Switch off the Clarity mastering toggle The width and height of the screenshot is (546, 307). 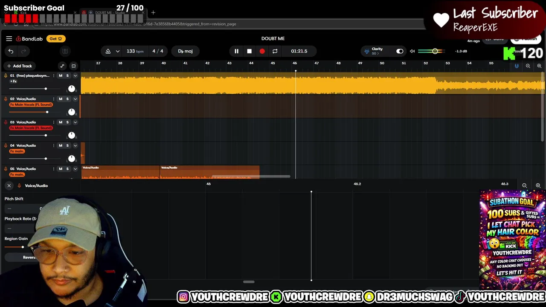tap(400, 51)
